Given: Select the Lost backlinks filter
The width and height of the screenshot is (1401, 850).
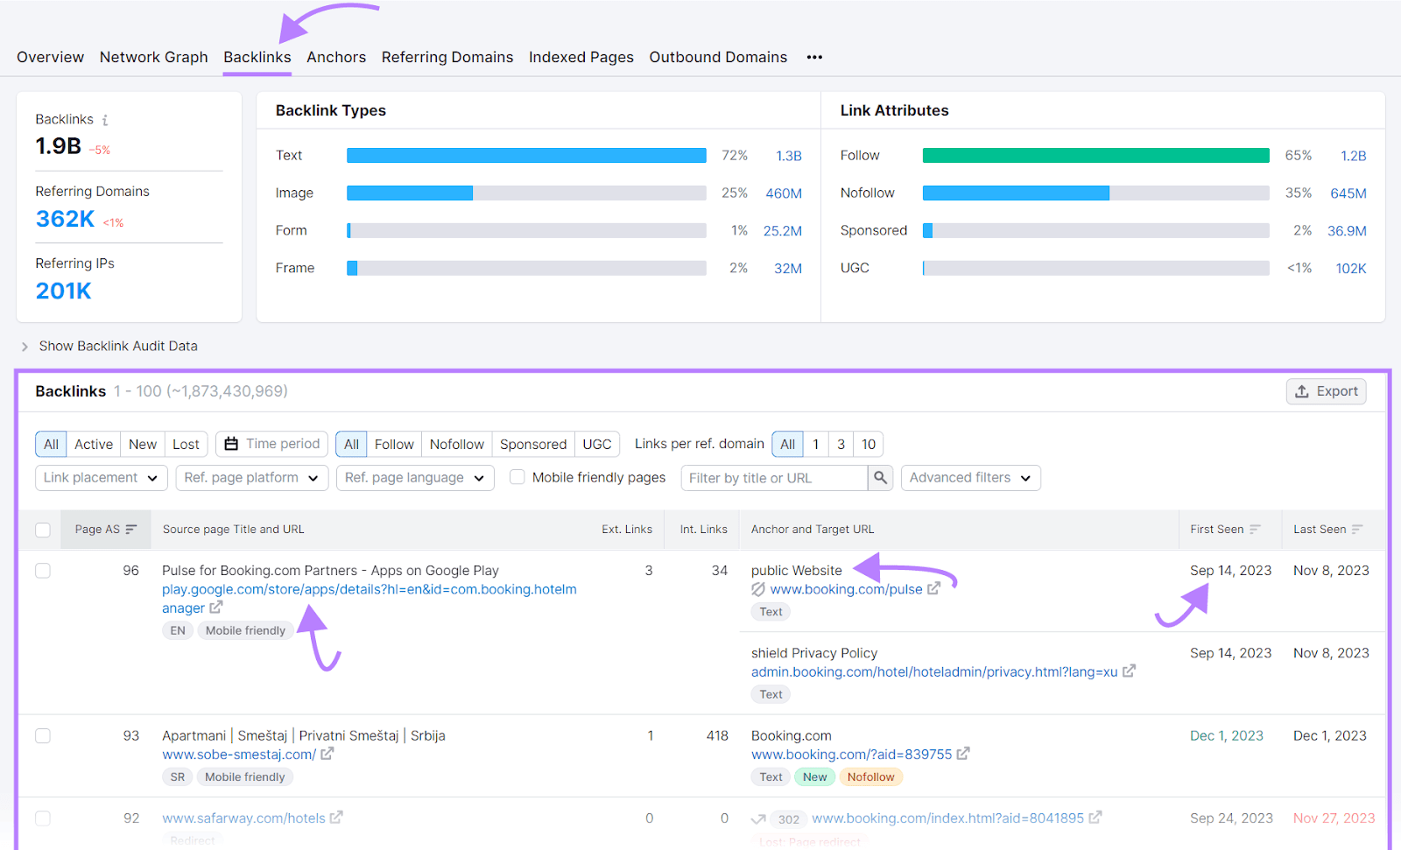Looking at the screenshot, I should [186, 444].
